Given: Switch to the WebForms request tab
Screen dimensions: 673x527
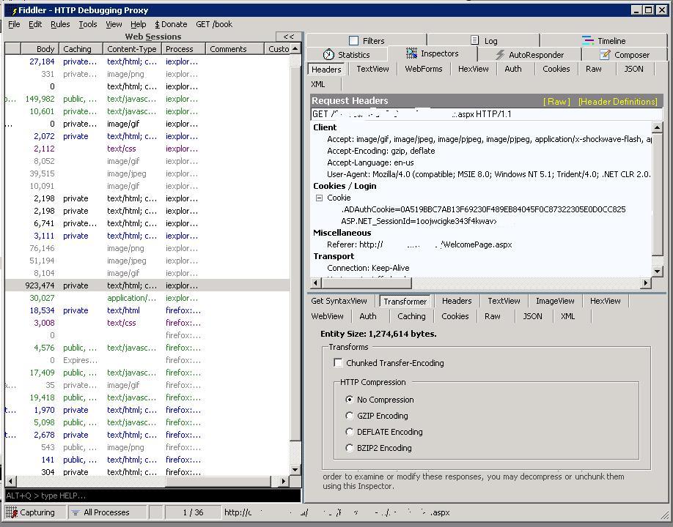Looking at the screenshot, I should pos(423,69).
